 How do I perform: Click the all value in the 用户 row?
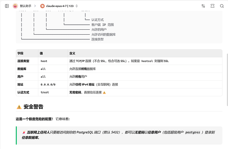click(43, 76)
